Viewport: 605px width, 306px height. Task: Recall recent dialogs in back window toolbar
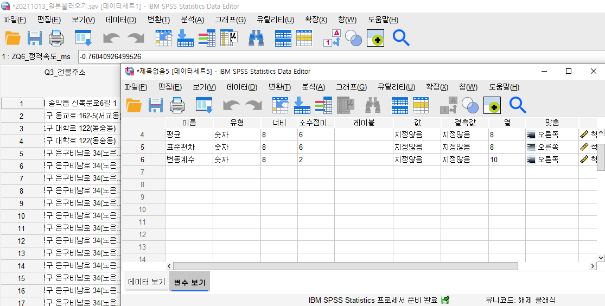click(x=82, y=38)
